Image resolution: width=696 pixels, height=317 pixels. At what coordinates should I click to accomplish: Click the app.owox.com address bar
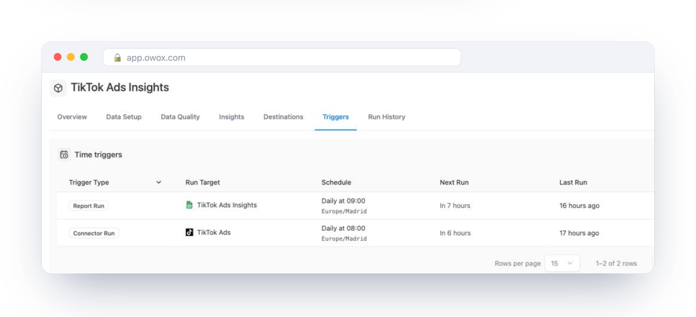pyautogui.click(x=282, y=57)
